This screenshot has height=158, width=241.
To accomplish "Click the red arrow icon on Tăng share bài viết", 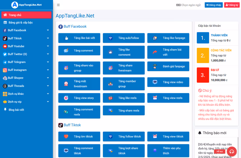I will 155,52.
